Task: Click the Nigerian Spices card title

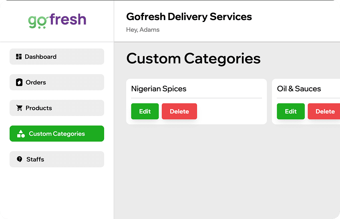Action: (159, 89)
